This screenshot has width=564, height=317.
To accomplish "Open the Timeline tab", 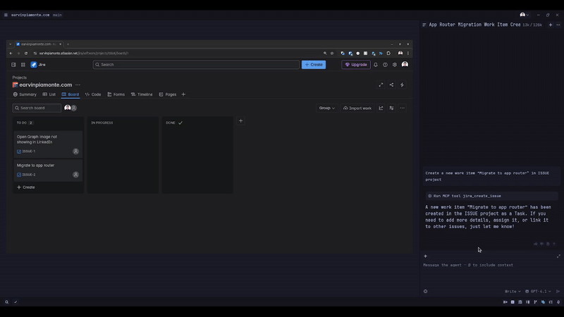I will pos(142,94).
